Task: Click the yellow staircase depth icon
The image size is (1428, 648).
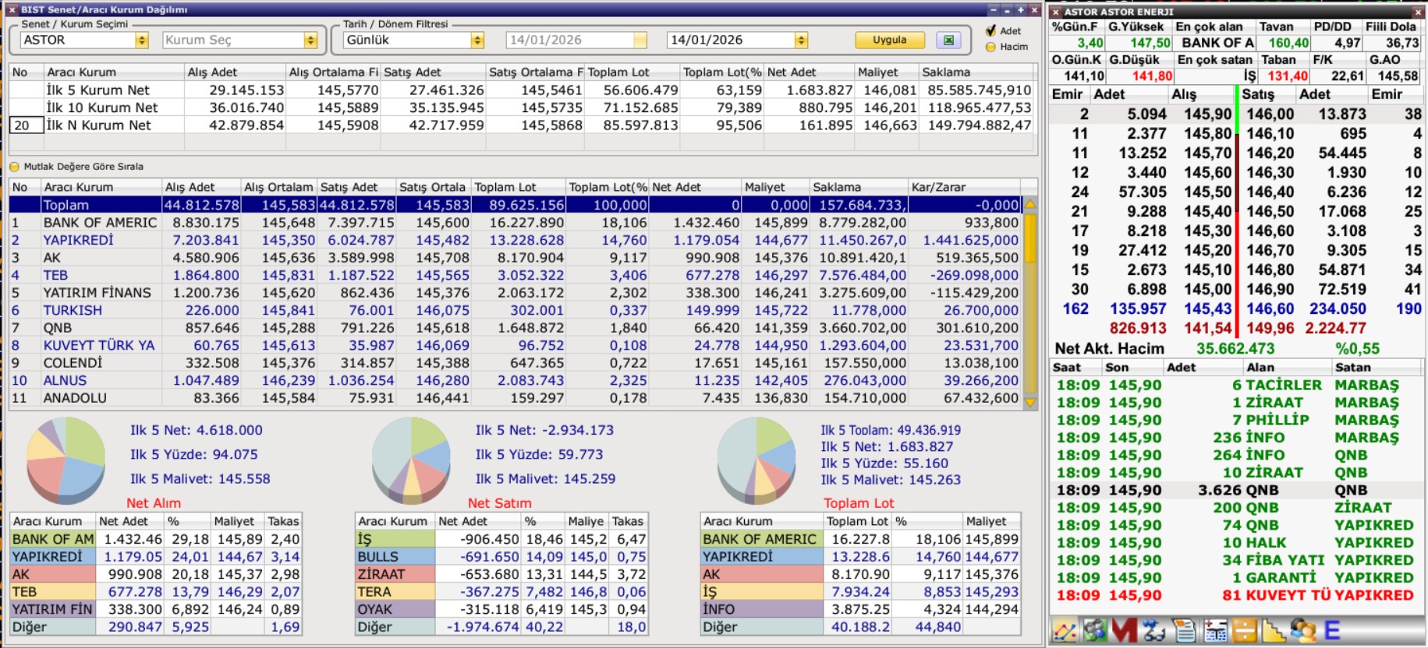Action: (1274, 630)
